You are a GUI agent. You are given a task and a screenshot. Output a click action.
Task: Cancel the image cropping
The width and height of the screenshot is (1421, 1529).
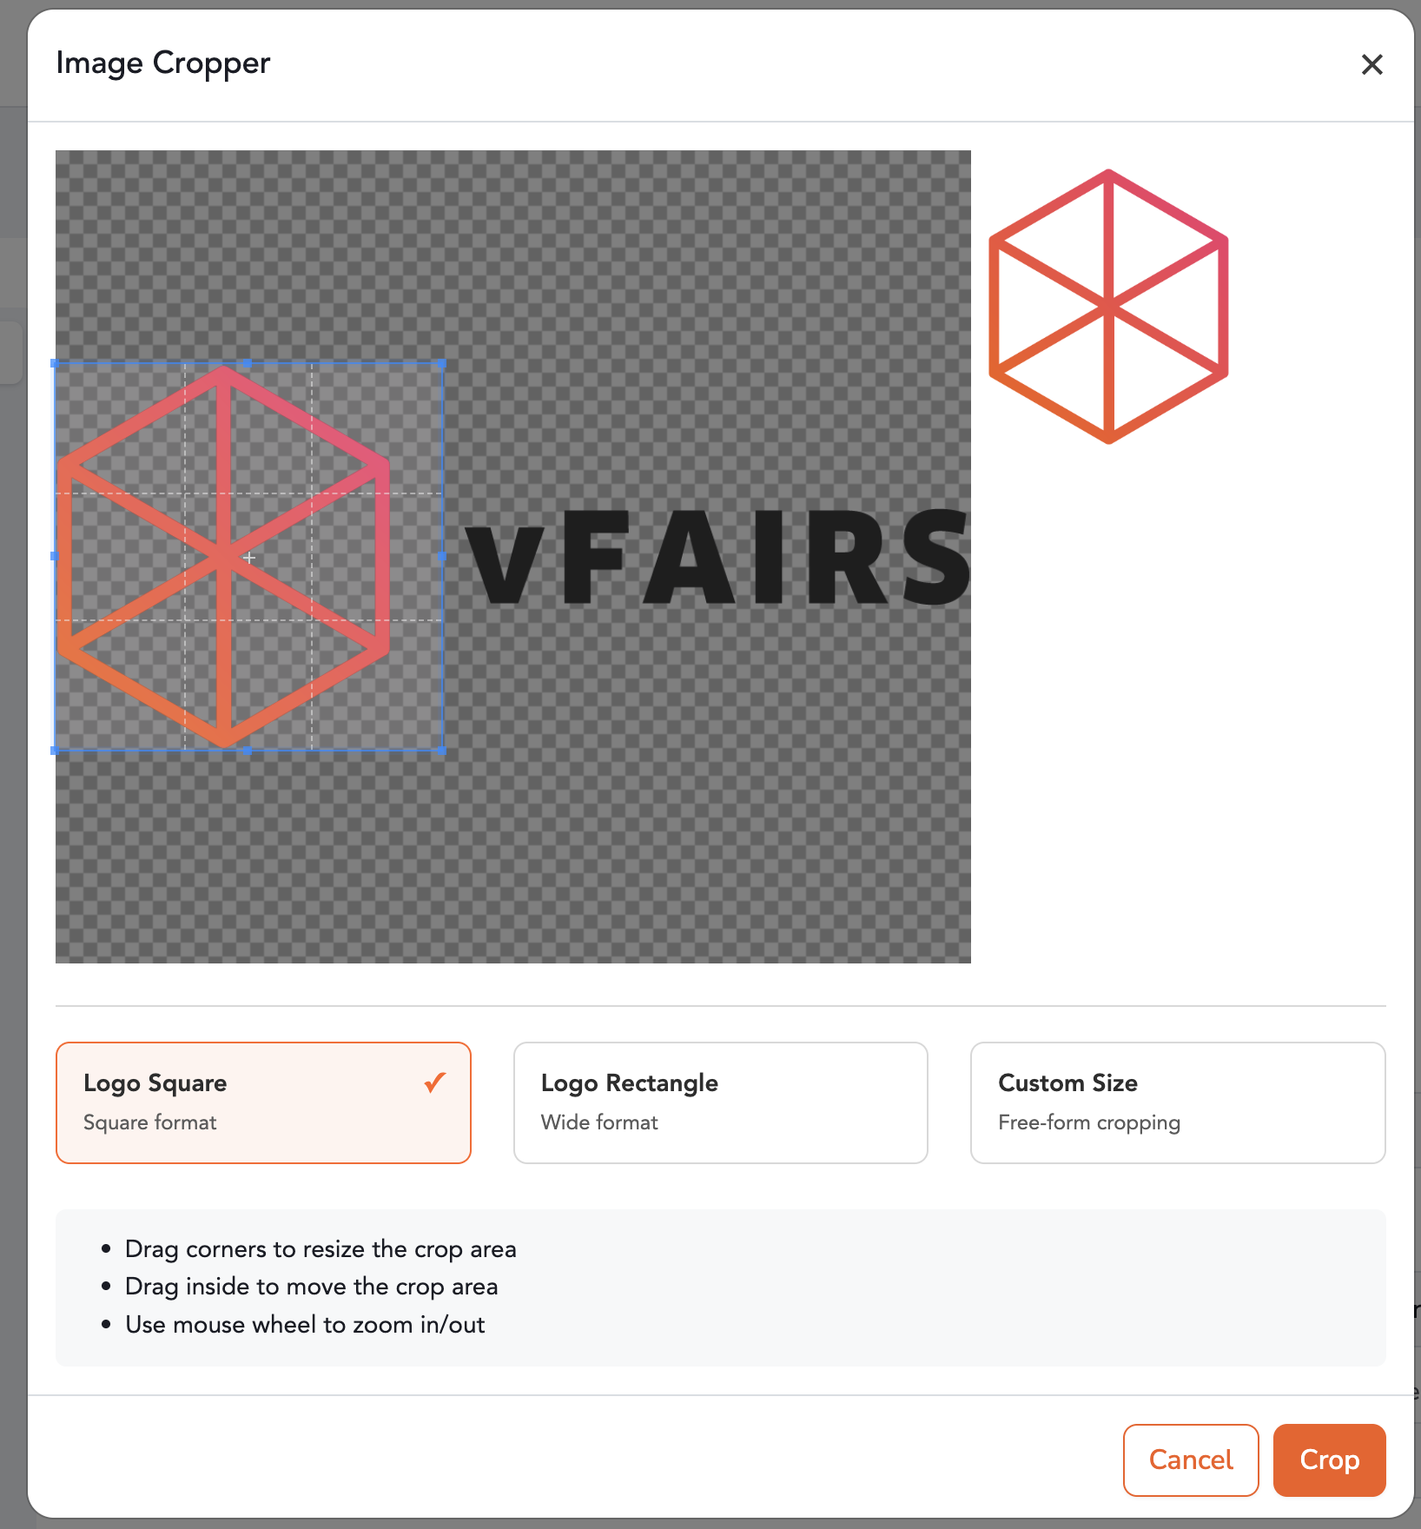(x=1191, y=1459)
